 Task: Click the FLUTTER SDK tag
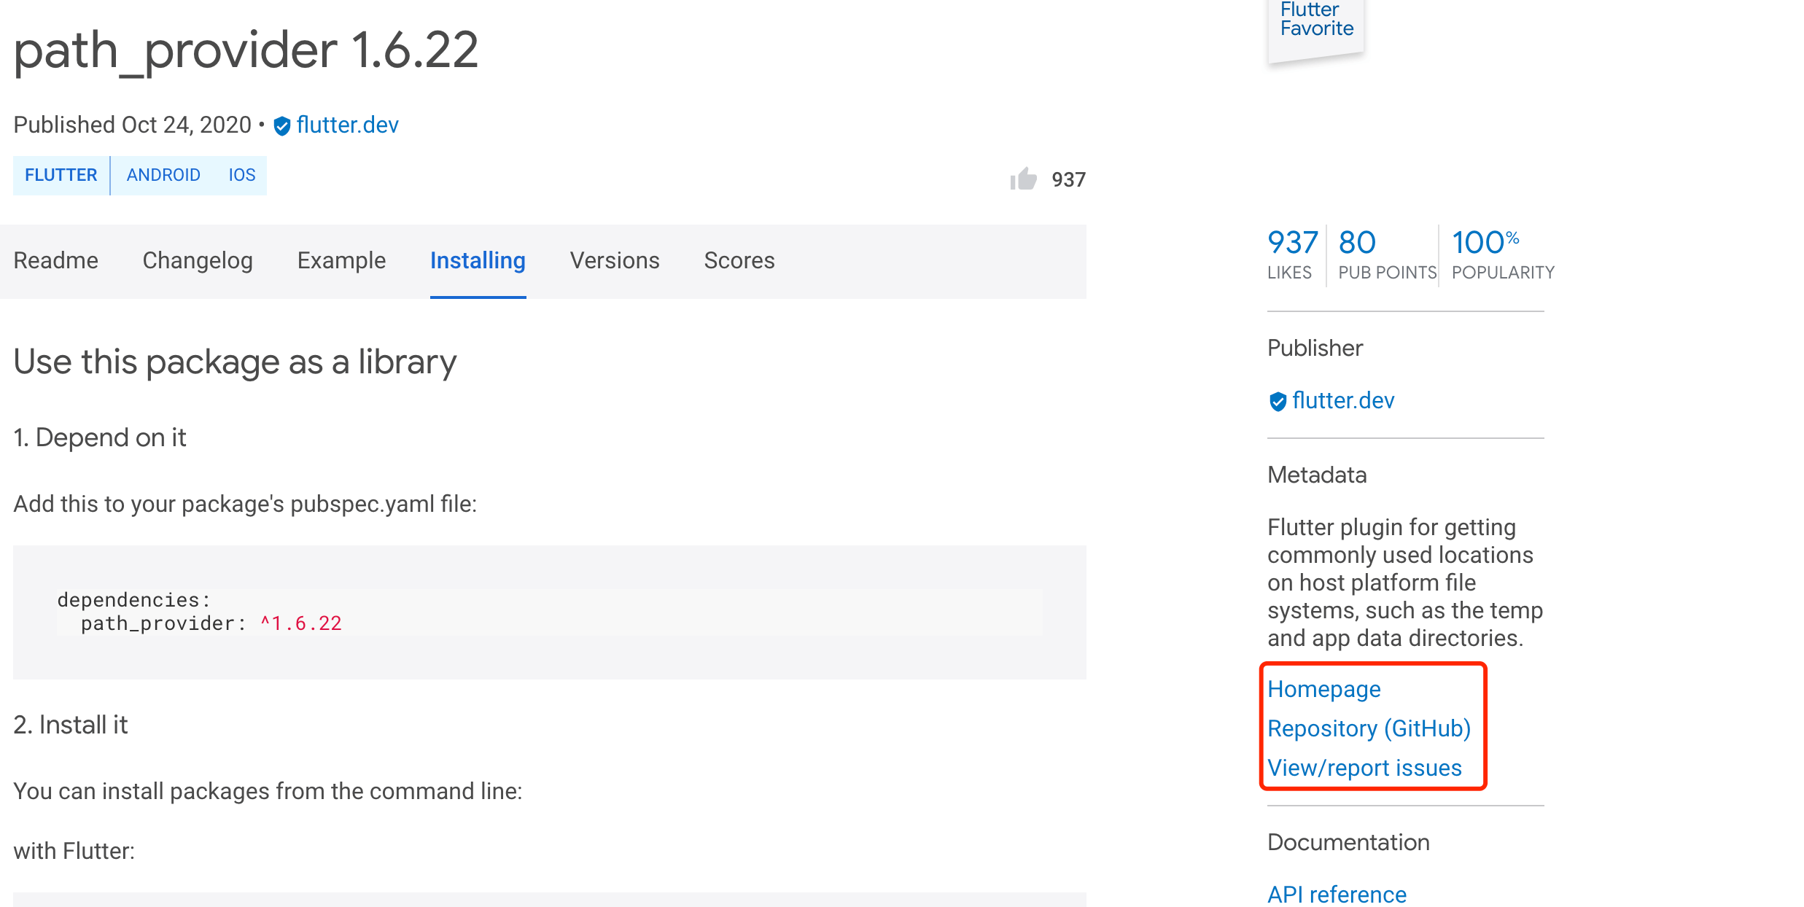pos(61,175)
